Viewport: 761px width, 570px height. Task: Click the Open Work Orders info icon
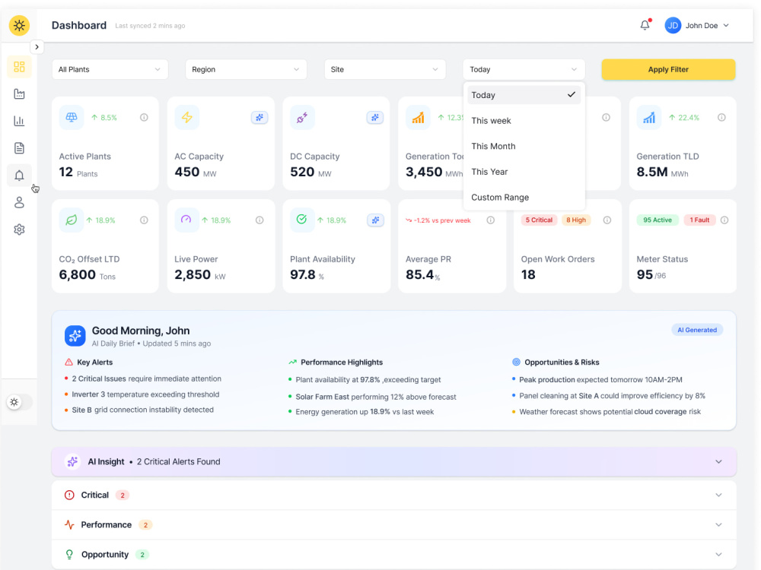(607, 220)
